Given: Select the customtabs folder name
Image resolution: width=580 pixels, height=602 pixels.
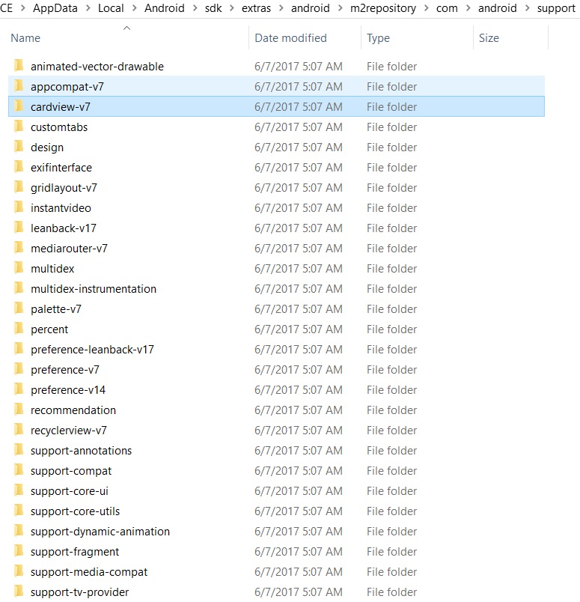Looking at the screenshot, I should click(59, 127).
